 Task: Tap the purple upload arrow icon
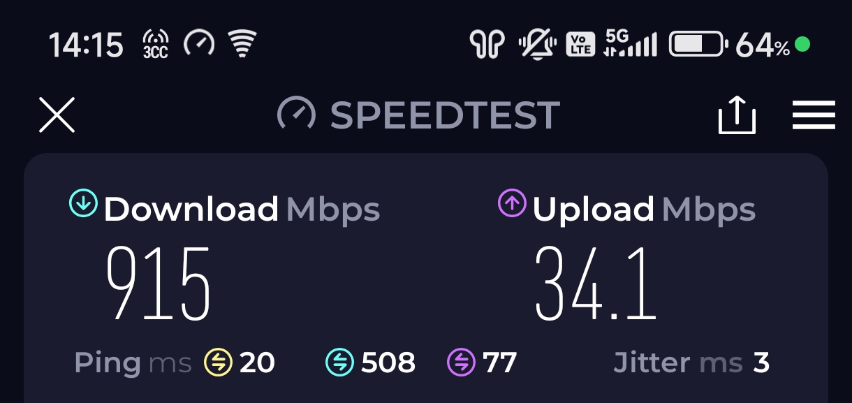pos(511,203)
